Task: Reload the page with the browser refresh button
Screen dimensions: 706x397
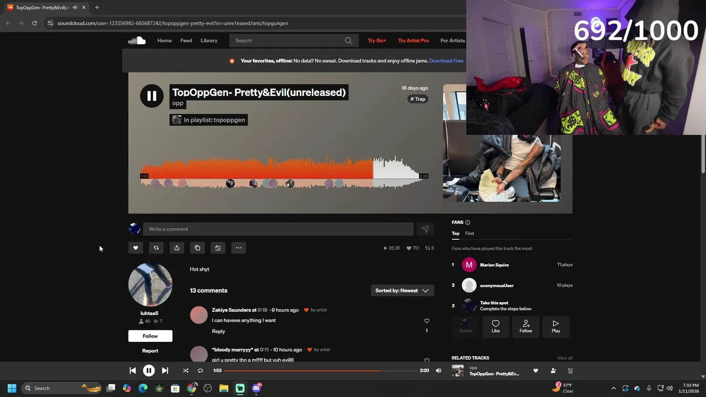Action: [34, 23]
